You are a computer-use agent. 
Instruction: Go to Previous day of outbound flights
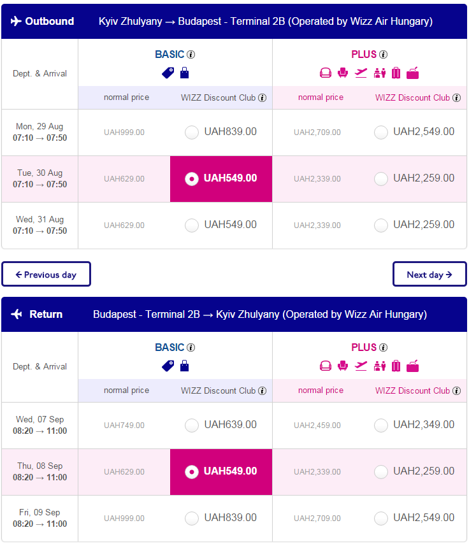click(x=46, y=274)
